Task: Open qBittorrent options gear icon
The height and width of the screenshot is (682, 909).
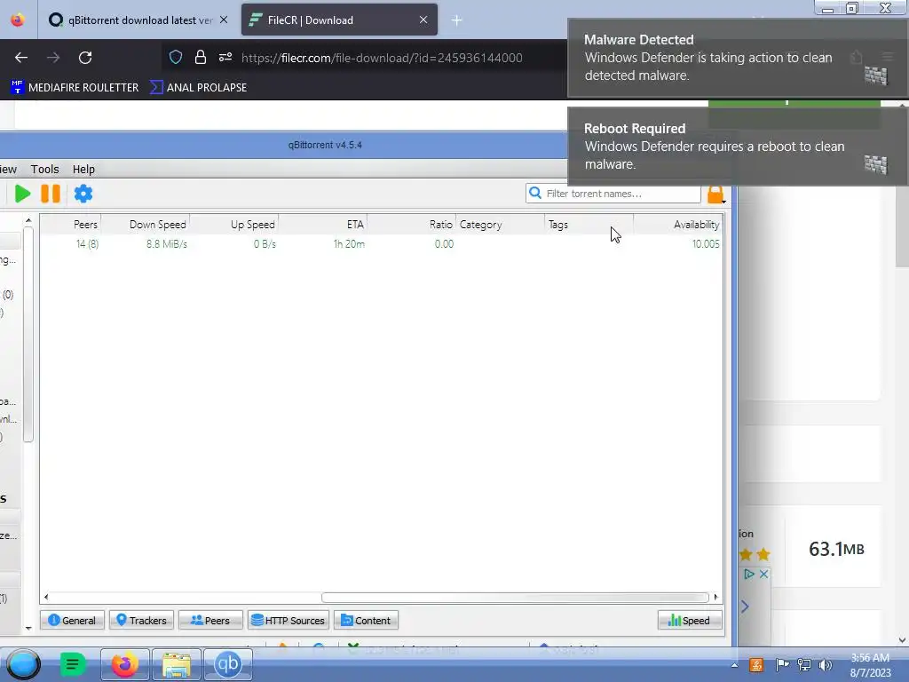Action: 83,194
